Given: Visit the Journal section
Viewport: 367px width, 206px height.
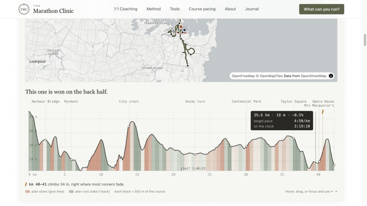Looking at the screenshot, I should pos(252,9).
